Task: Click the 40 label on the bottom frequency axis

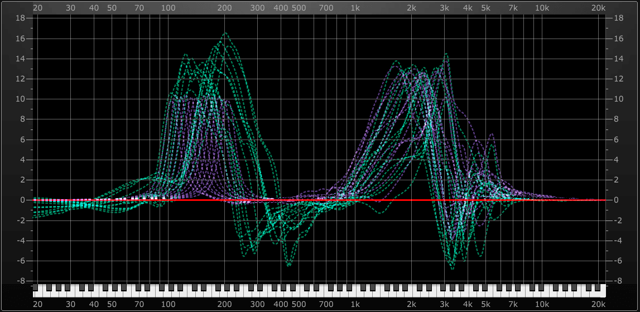Action: 94,304
